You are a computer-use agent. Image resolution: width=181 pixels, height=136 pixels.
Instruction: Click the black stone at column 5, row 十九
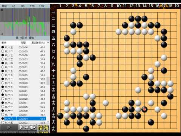click(86, 129)
